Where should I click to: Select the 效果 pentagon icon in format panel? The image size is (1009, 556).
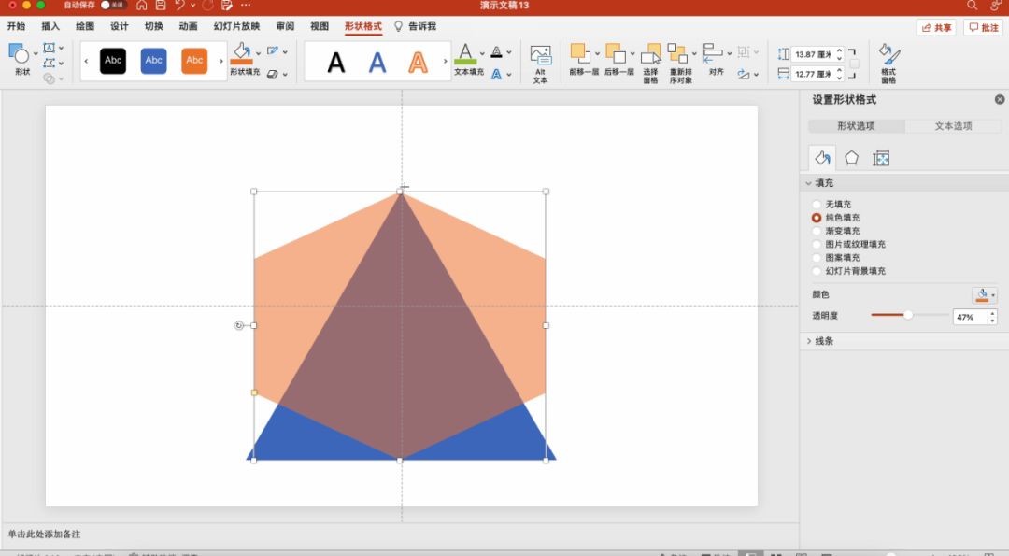pos(851,158)
